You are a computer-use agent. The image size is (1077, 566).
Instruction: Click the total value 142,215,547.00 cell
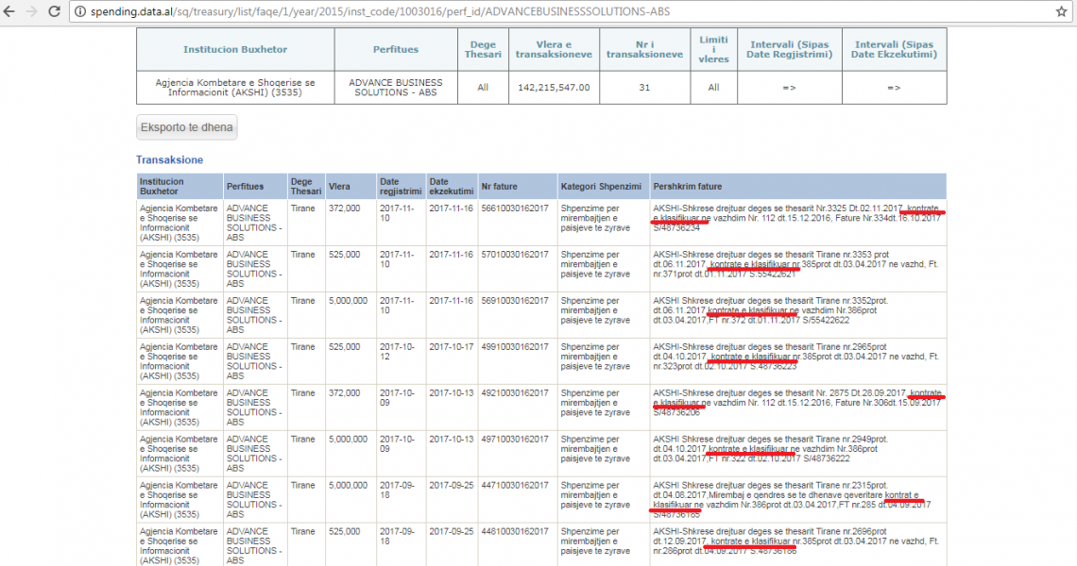tap(554, 88)
